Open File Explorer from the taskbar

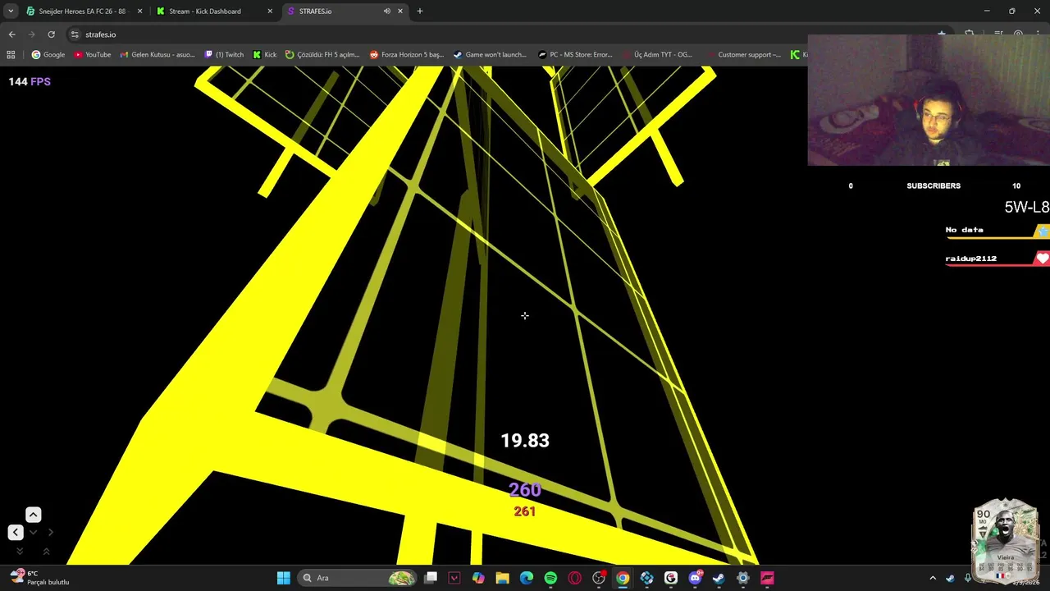(502, 578)
